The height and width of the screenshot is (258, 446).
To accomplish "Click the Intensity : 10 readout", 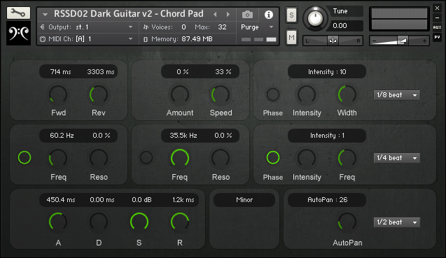I will tap(327, 72).
